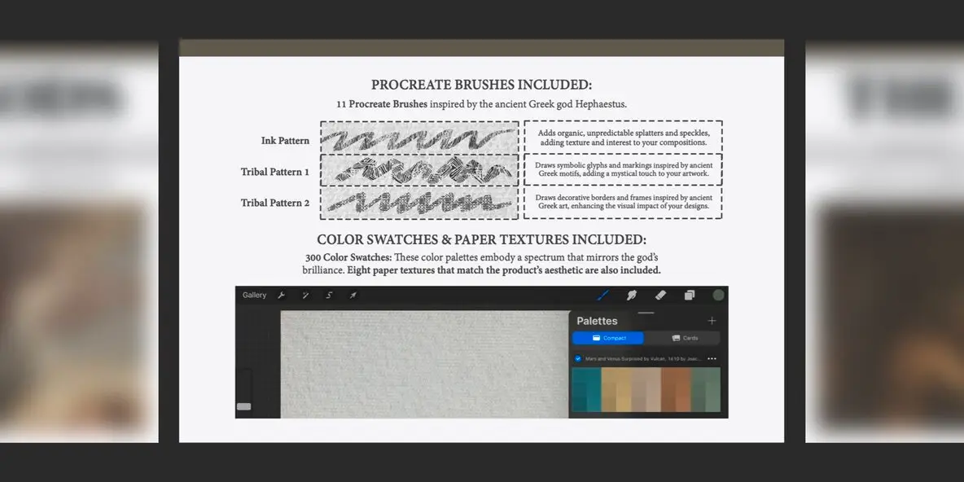Enable Compact palette view
The width and height of the screenshot is (964, 482).
pyautogui.click(x=608, y=338)
